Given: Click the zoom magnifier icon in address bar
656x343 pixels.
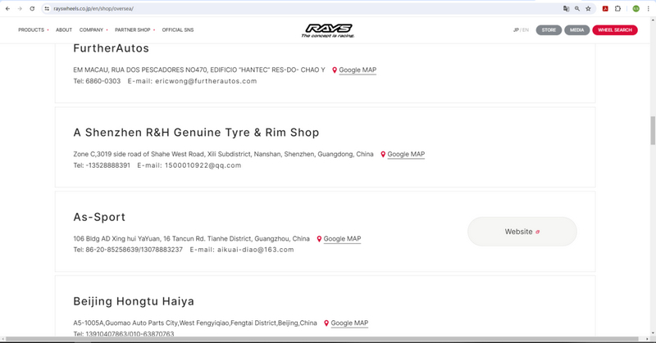Looking at the screenshot, I should 577,8.
